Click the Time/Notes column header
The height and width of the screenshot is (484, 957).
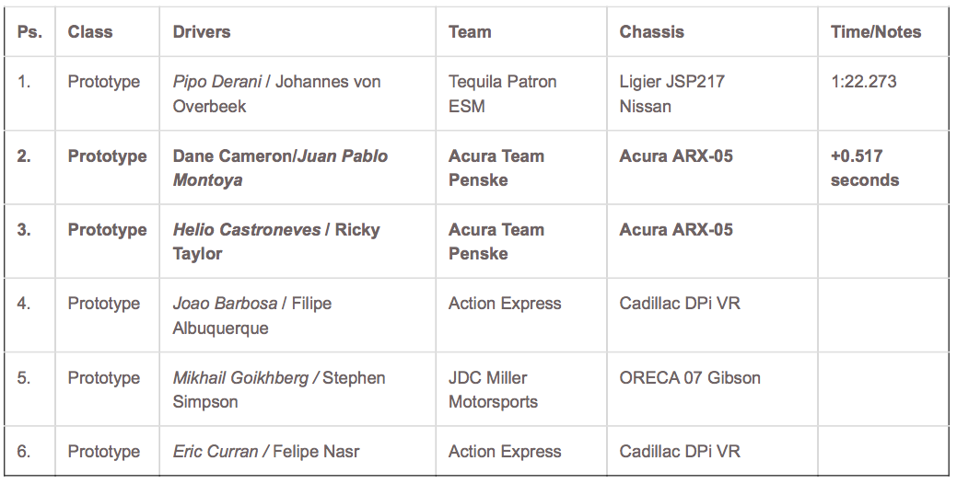pyautogui.click(x=875, y=31)
